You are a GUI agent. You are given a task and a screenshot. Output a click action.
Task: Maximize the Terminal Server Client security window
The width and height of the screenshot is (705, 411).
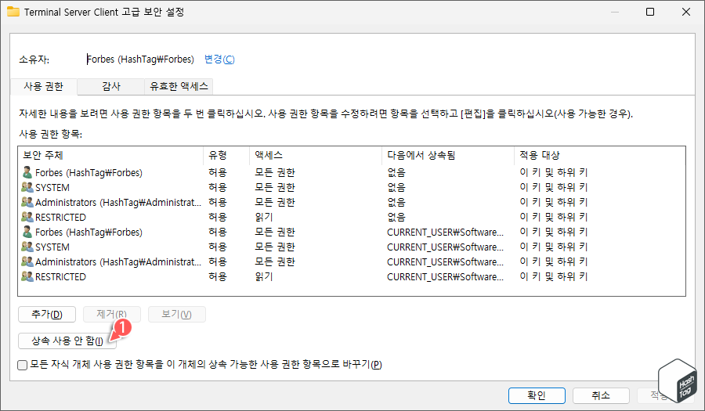click(650, 12)
